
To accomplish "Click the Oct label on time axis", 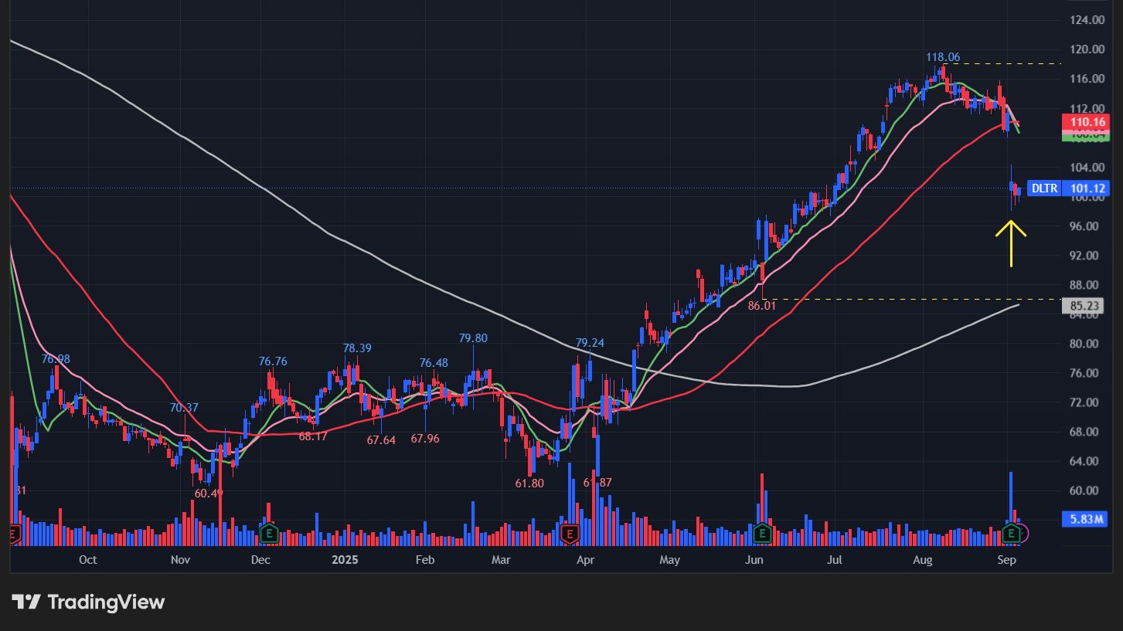I will [x=88, y=559].
